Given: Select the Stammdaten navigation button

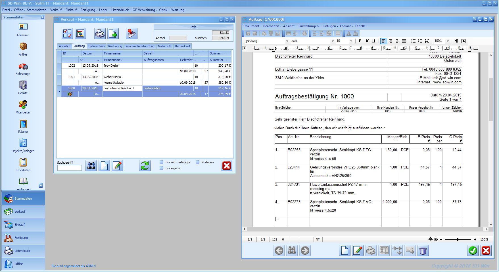Looking at the screenshot, I should [x=23, y=199].
